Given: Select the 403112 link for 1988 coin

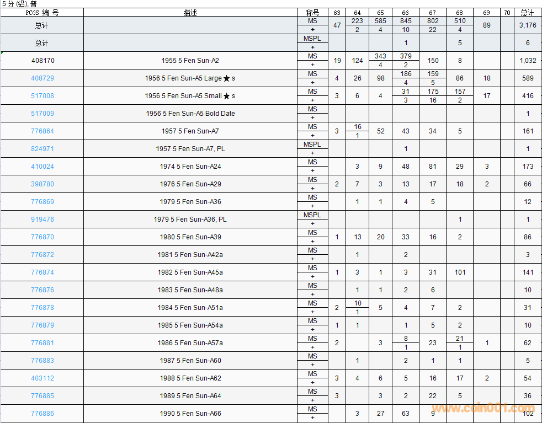Looking at the screenshot, I should (x=42, y=378).
